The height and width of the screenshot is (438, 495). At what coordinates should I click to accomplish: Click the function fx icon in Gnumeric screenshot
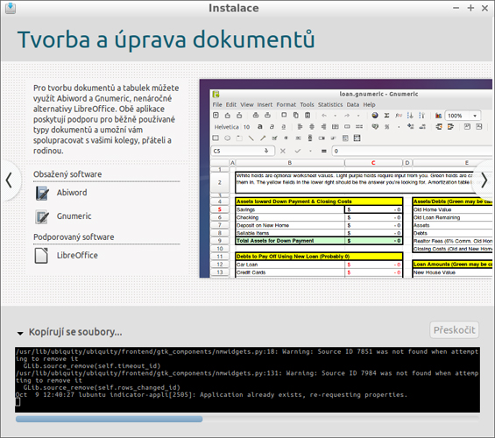(399, 116)
